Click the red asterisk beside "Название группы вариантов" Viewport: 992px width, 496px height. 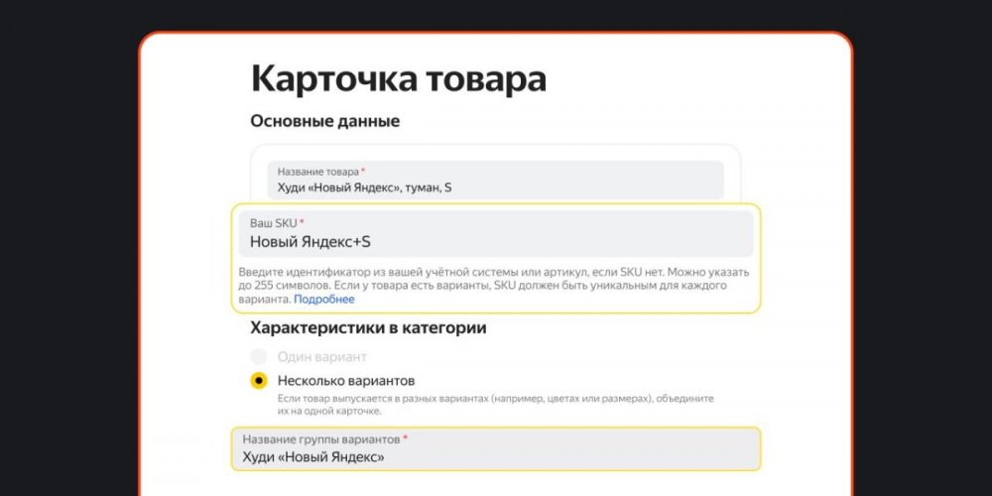click(x=405, y=438)
